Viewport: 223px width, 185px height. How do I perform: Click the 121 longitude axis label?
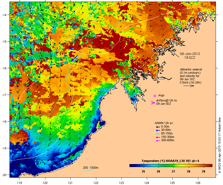coord(70,183)
